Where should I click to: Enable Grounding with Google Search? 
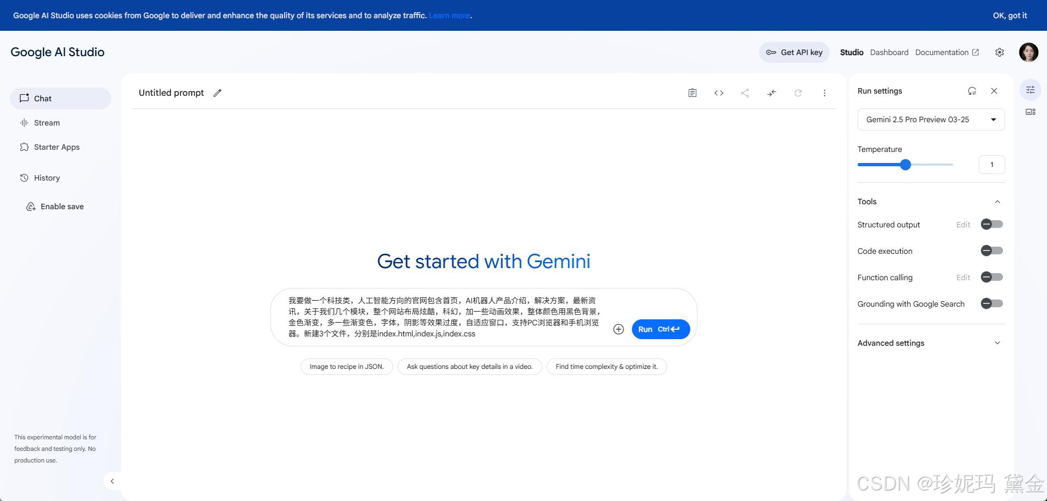(x=992, y=303)
